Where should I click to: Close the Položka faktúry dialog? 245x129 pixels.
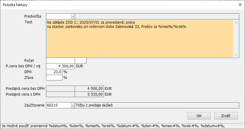point(239,4)
